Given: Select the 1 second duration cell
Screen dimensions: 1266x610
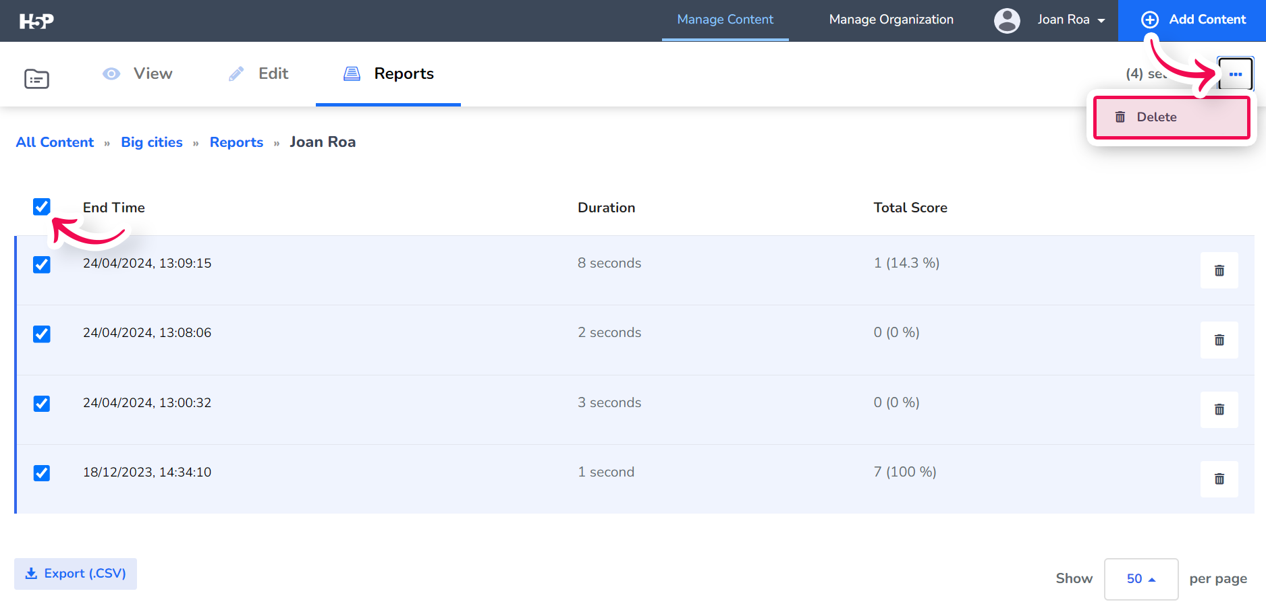Looking at the screenshot, I should (x=606, y=472).
